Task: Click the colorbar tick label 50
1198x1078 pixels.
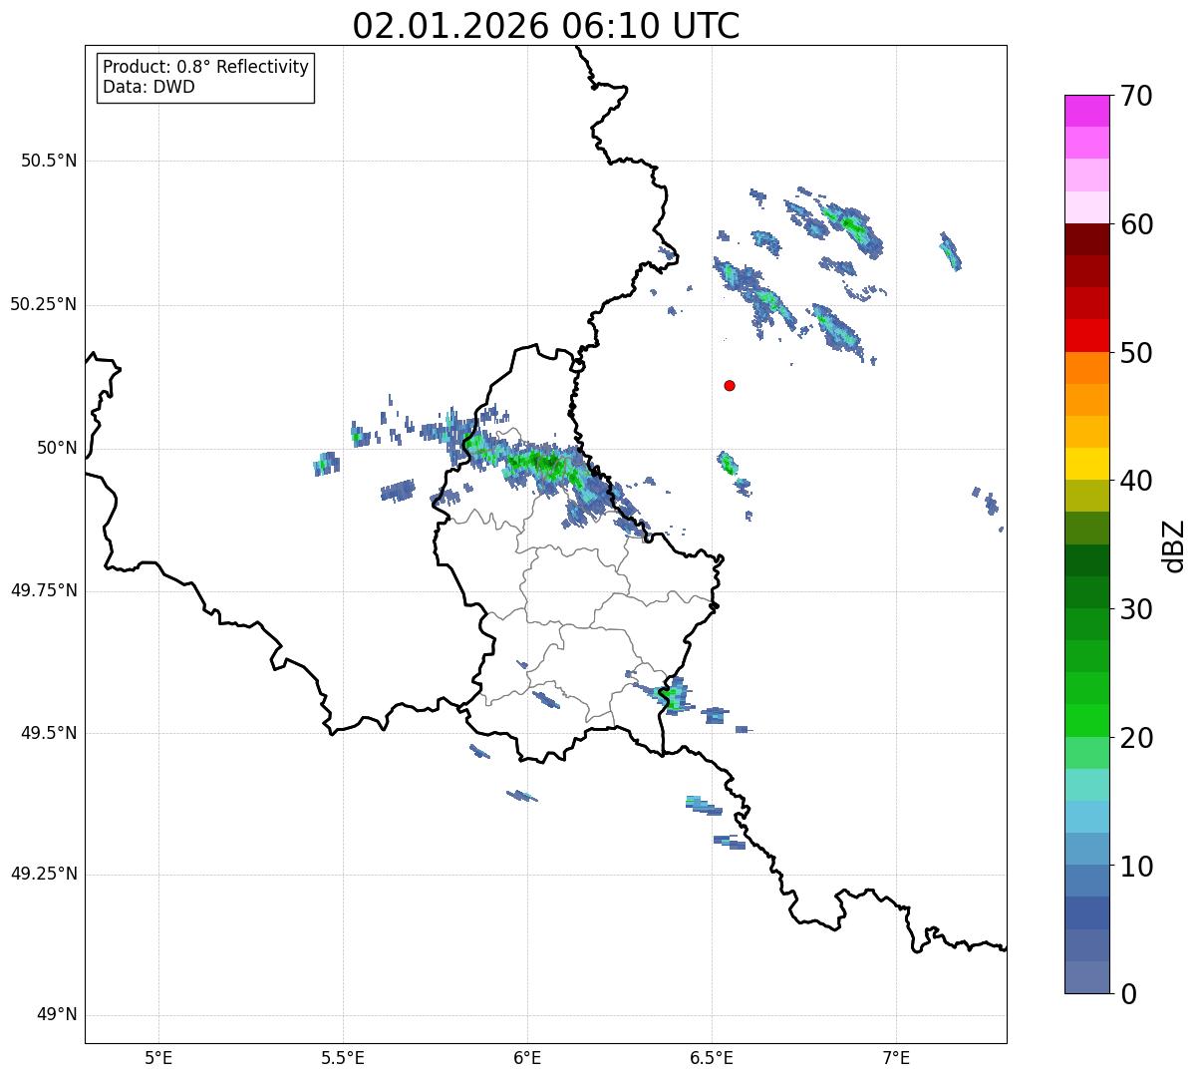Action: [x=1137, y=353]
